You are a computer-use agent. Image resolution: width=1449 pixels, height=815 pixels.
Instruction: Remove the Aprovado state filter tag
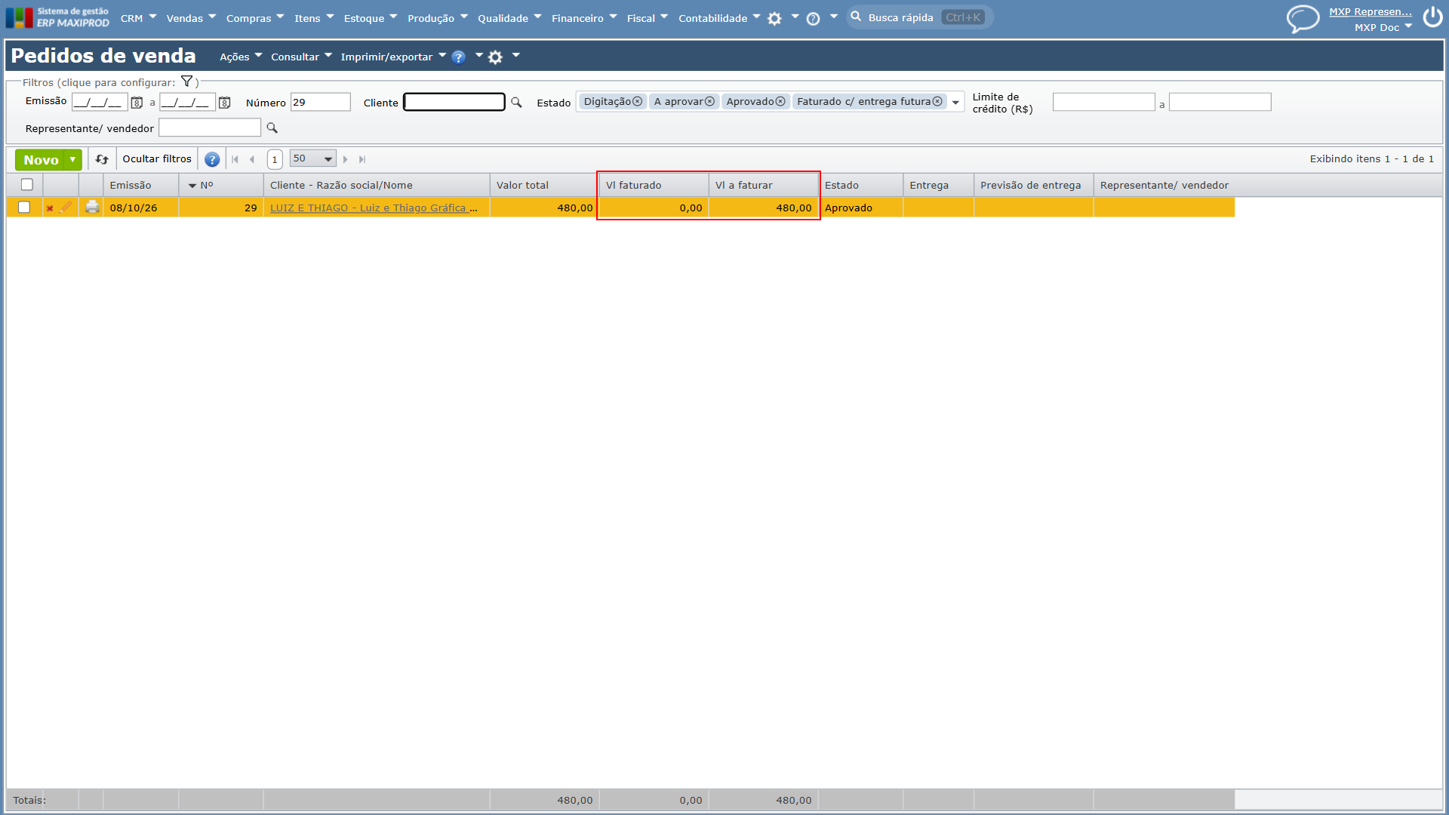point(780,102)
